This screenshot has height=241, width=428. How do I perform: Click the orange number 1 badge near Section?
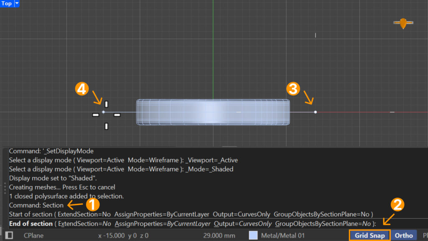pos(92,205)
